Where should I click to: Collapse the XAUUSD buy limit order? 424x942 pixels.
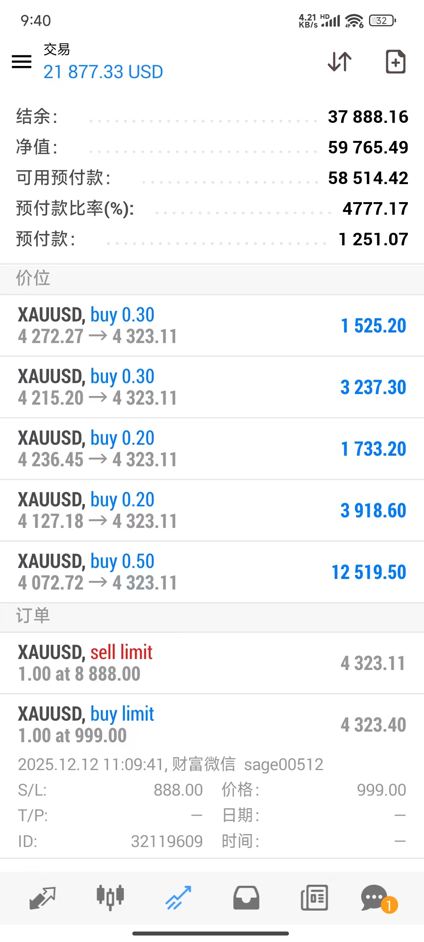click(212, 725)
